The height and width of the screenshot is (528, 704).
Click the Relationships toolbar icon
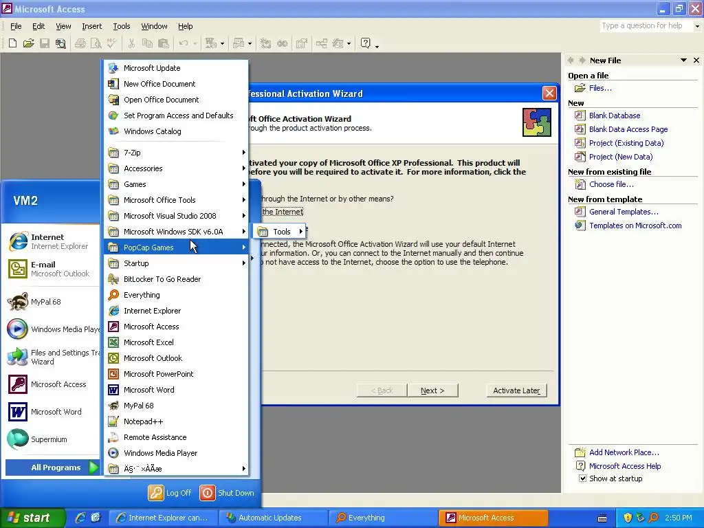pyautogui.click(x=322, y=43)
